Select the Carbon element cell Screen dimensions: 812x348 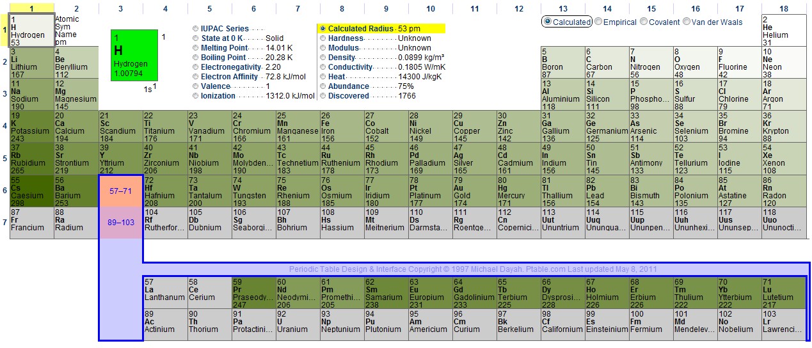coord(607,63)
